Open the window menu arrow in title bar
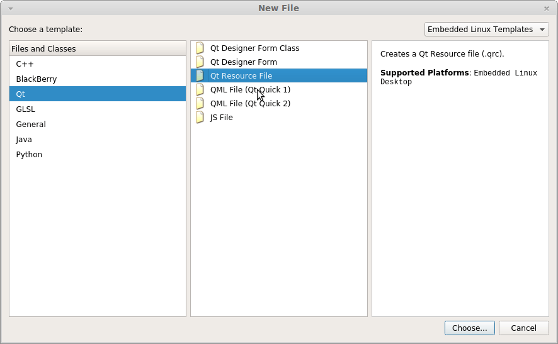 point(11,9)
